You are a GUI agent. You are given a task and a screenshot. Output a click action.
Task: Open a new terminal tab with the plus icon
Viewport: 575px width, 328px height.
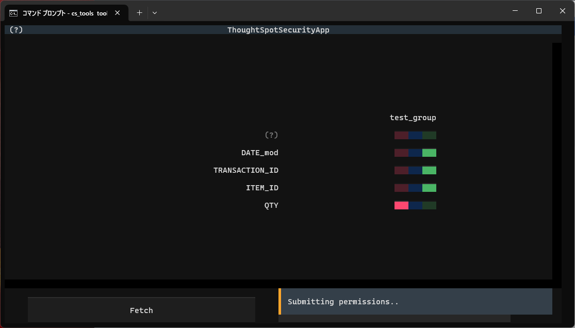tap(139, 13)
